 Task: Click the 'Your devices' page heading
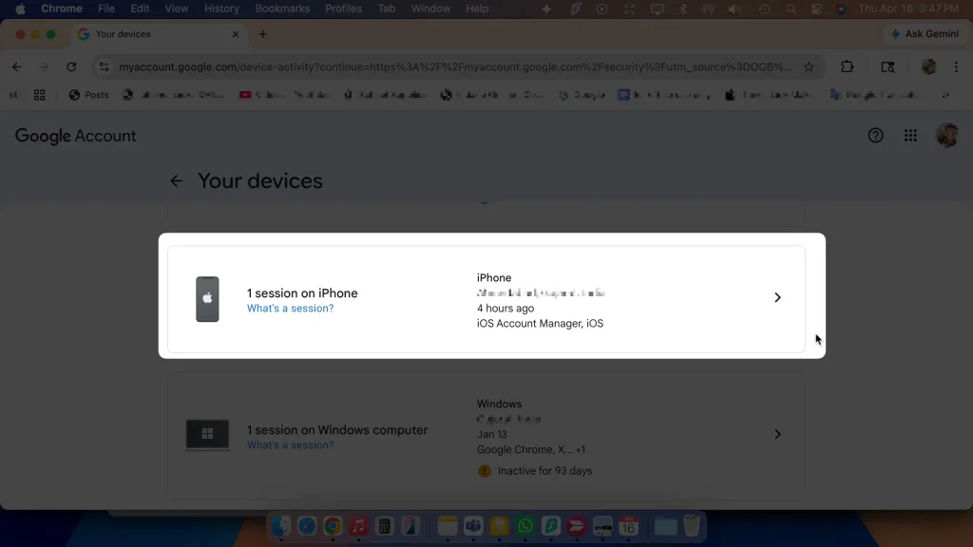pyautogui.click(x=260, y=181)
